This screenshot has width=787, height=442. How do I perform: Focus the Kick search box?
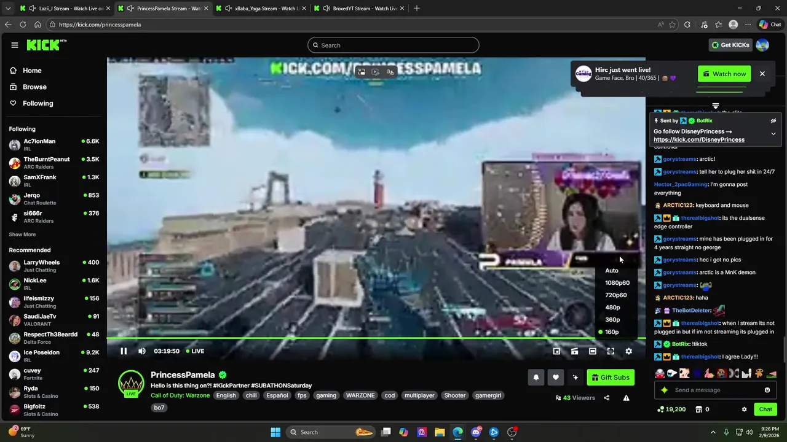pyautogui.click(x=393, y=45)
